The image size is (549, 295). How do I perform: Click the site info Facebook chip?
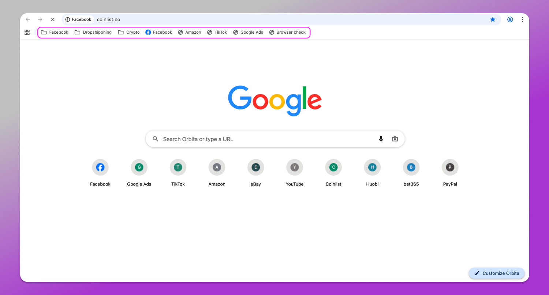[78, 19]
